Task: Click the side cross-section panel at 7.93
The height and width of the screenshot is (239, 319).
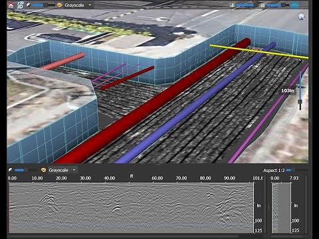Action: (x=281, y=208)
